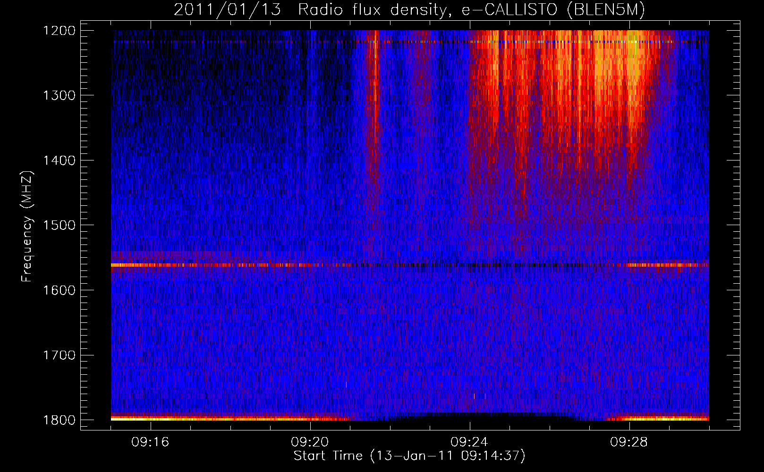Click the '09:24' time axis label
764x472 pixels.
469,442
